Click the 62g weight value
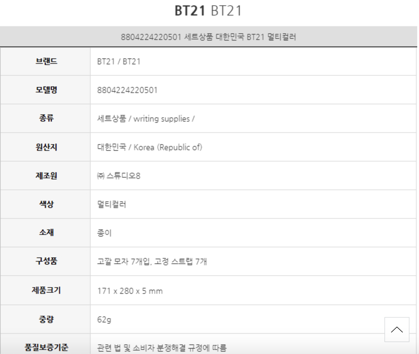 (x=104, y=320)
